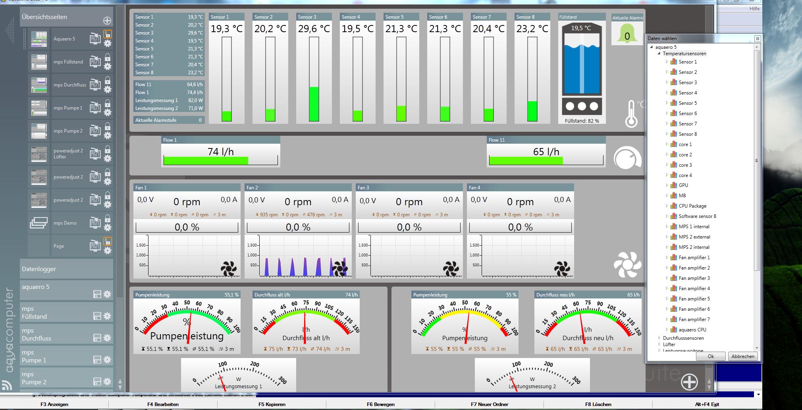Image resolution: width=802 pixels, height=410 pixels.
Task: Open the Hilfe menu
Action: point(754,9)
